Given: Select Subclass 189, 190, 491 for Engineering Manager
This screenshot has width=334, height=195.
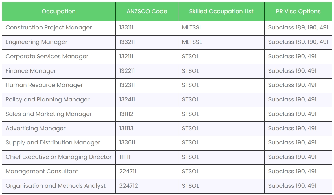Looking at the screenshot, I should [298, 42].
